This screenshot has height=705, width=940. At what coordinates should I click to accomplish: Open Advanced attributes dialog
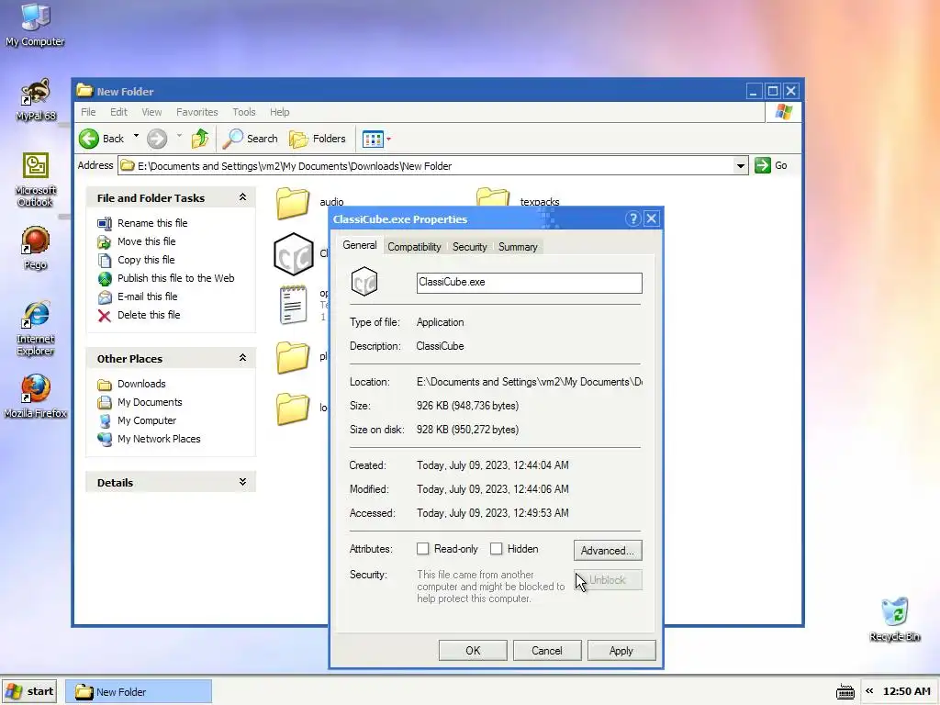[608, 551]
